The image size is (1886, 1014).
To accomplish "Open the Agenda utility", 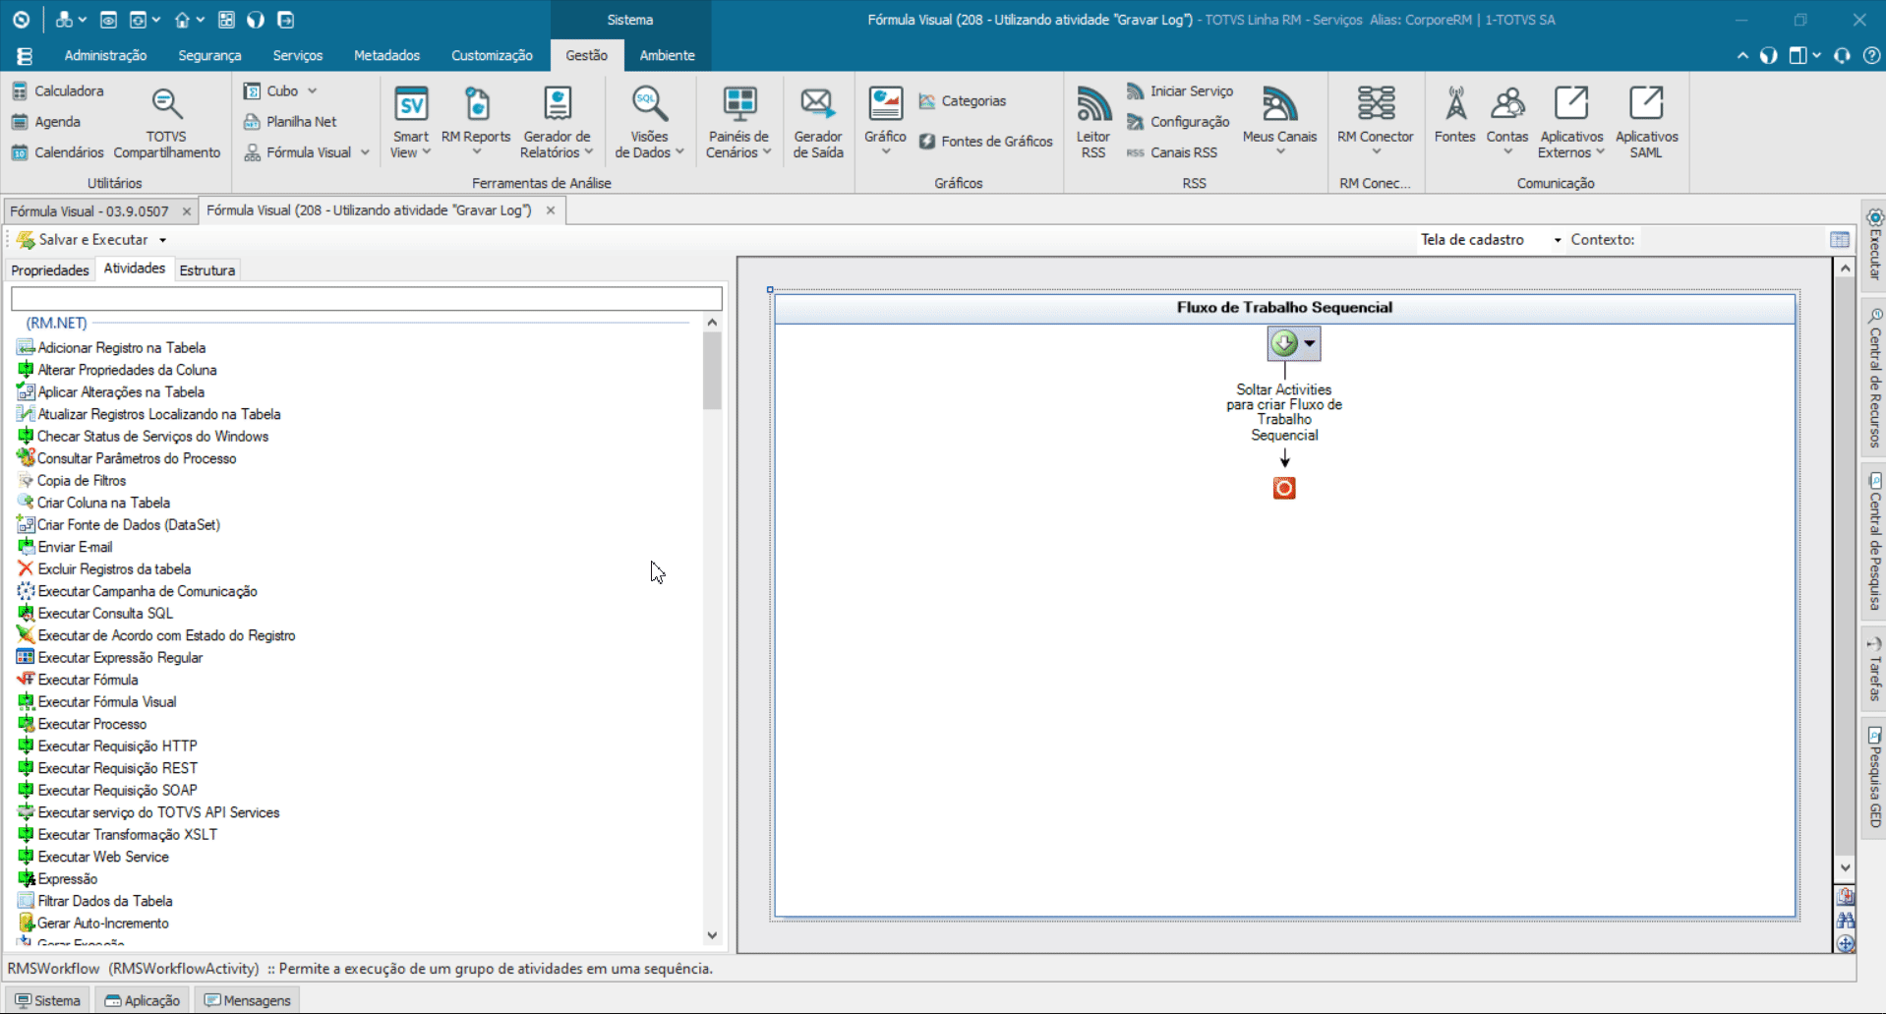I will 46,122.
